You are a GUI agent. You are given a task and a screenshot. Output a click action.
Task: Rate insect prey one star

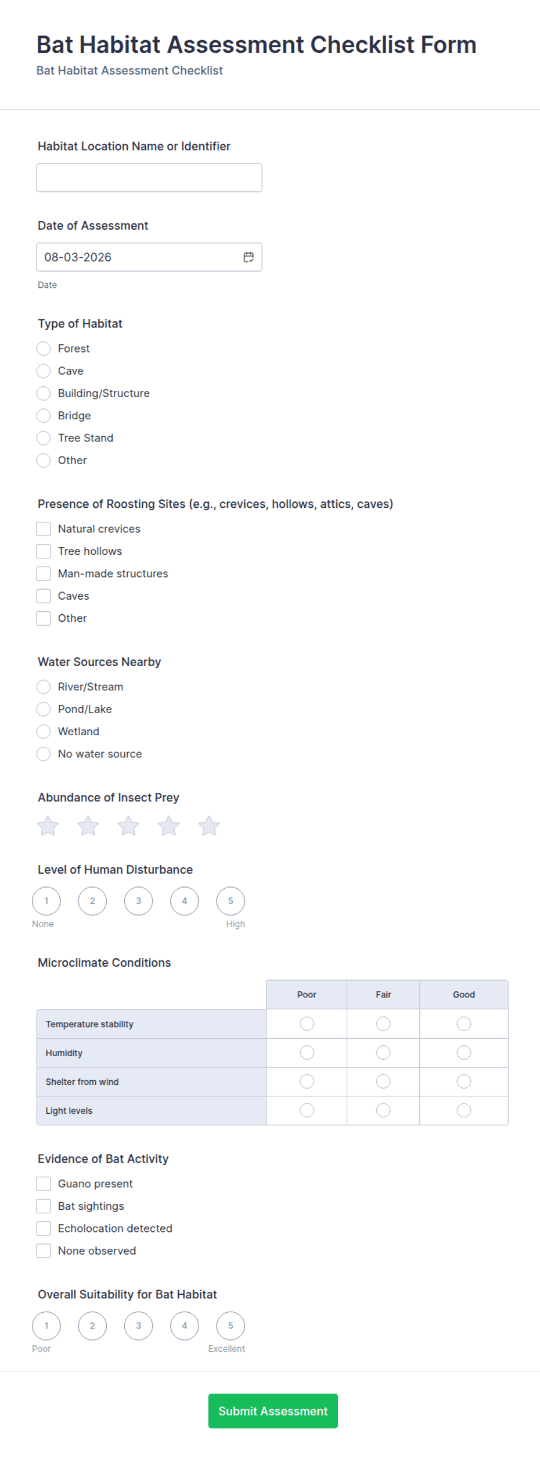[48, 825]
